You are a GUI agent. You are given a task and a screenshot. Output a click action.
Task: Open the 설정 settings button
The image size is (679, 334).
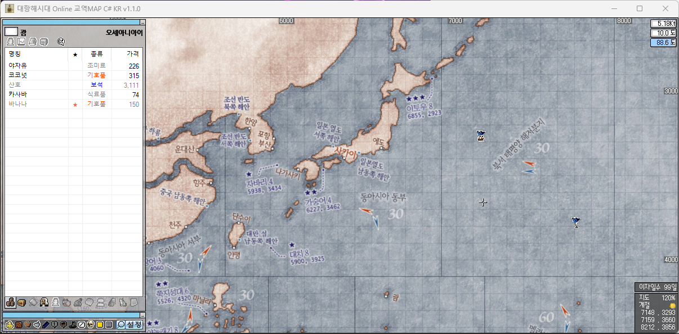point(134,324)
